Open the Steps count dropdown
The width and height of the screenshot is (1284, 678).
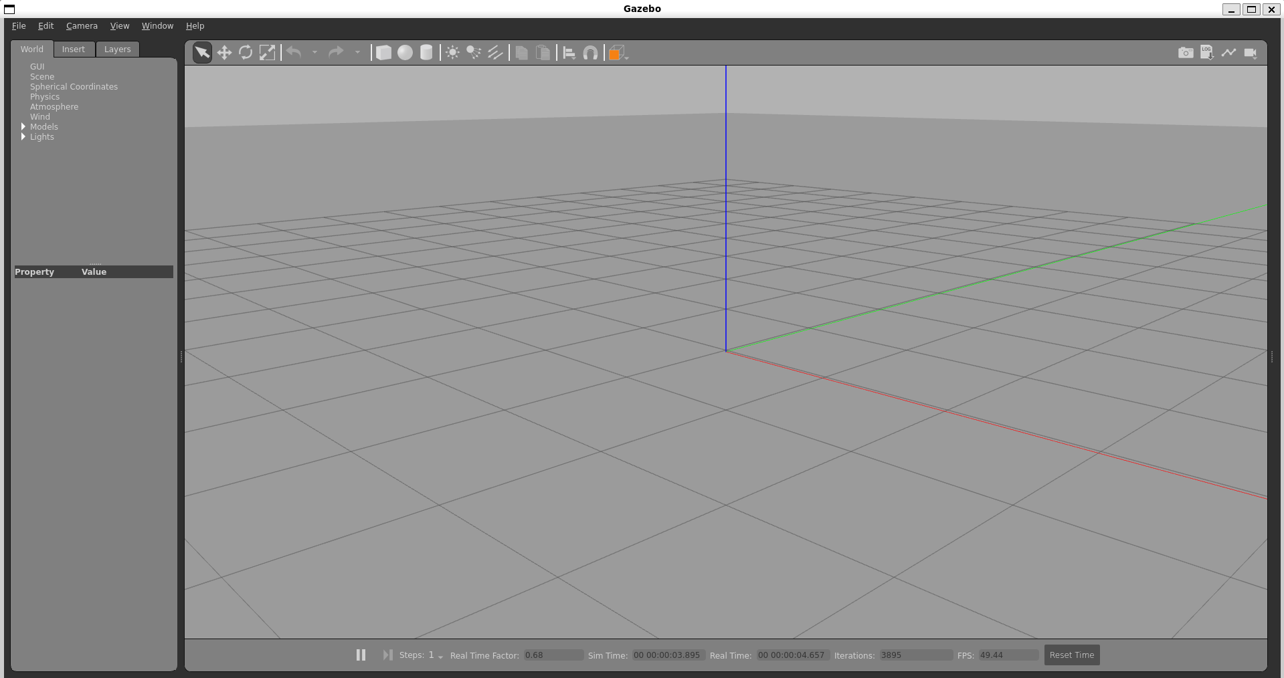(x=436, y=655)
